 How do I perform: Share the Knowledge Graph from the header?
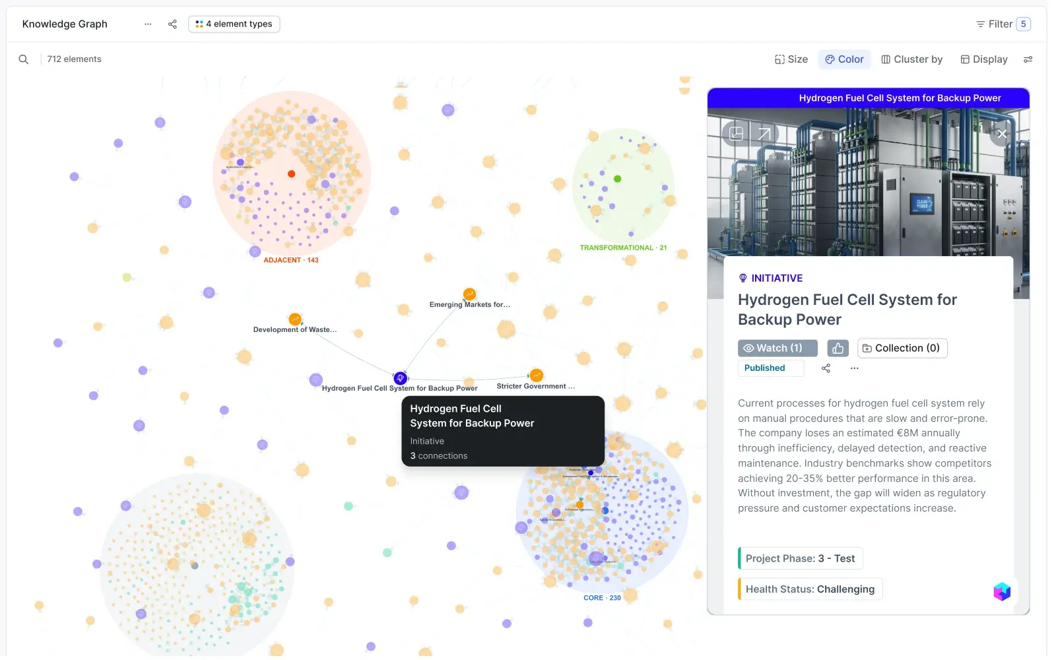(x=172, y=24)
